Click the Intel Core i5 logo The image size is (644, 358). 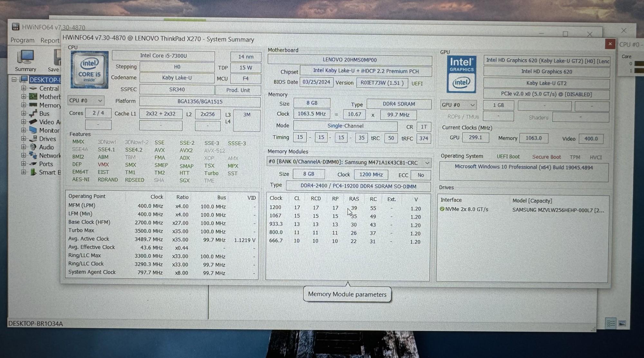pos(90,70)
